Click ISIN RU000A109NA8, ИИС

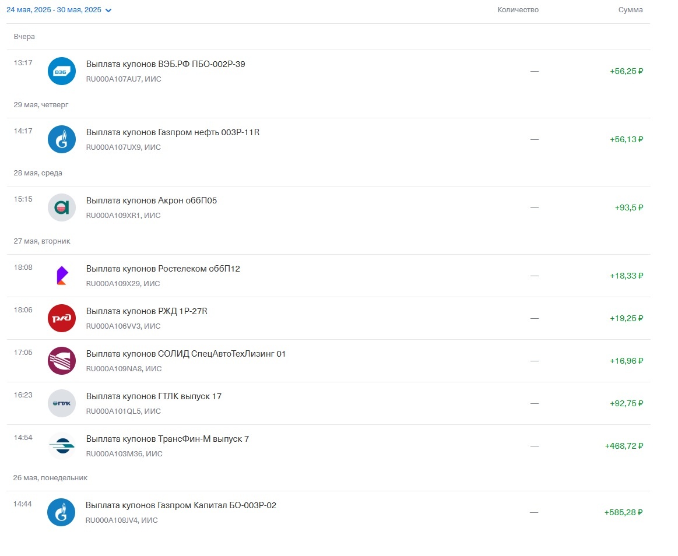124,369
